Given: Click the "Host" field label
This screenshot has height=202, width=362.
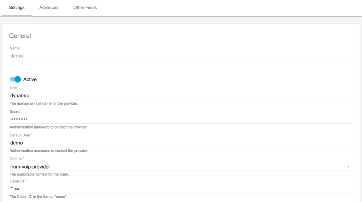Looking at the screenshot, I should pyautogui.click(x=14, y=88).
